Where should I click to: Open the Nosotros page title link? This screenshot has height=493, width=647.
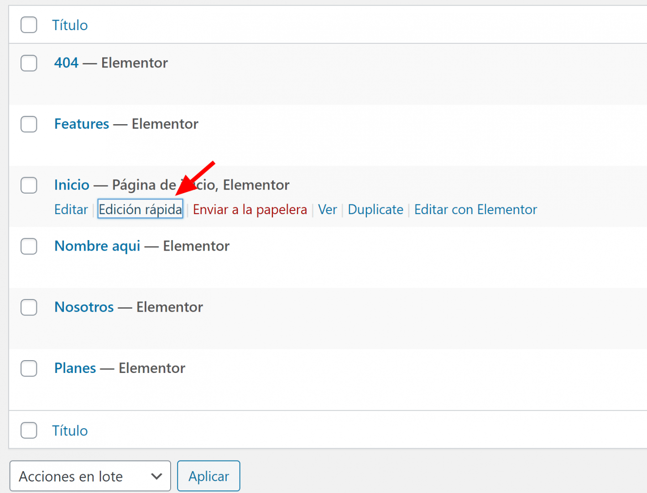tap(84, 307)
